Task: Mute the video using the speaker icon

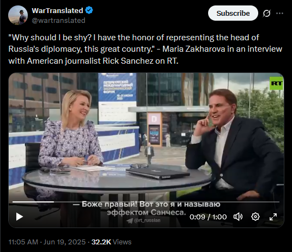Action: (x=238, y=217)
